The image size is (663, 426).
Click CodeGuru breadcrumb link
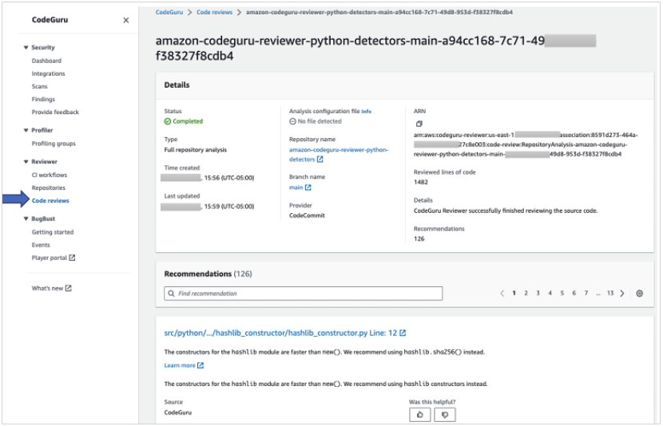pyautogui.click(x=169, y=12)
